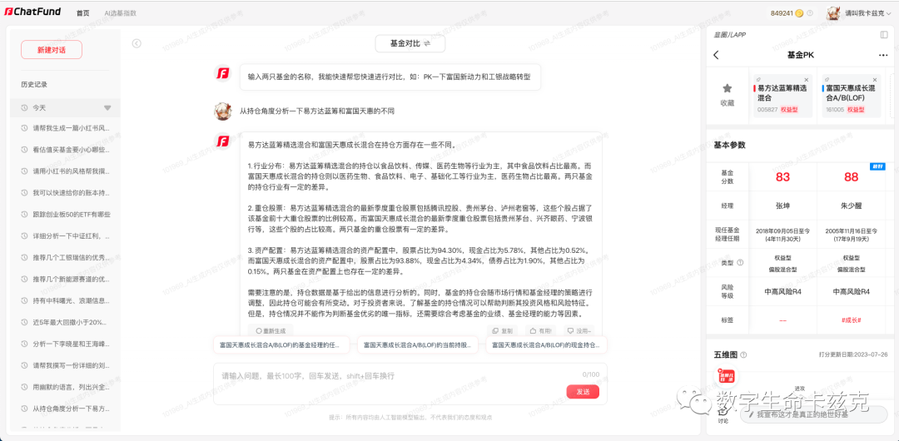The height and width of the screenshot is (441, 899).
Task: Open the user avatar at top right
Action: tap(833, 12)
